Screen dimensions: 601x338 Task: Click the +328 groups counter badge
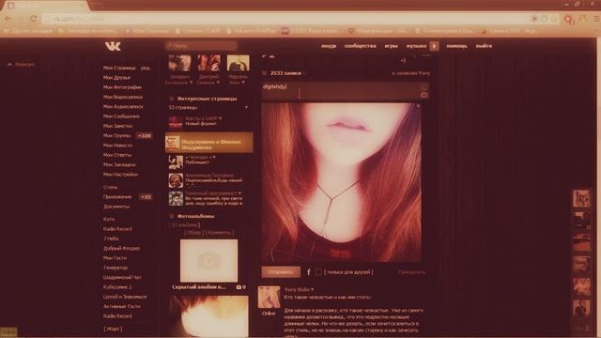(145, 135)
